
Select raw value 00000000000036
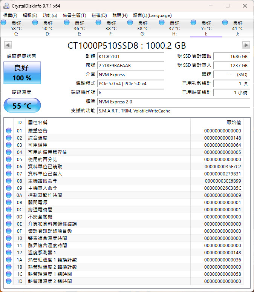[x=223, y=260]
